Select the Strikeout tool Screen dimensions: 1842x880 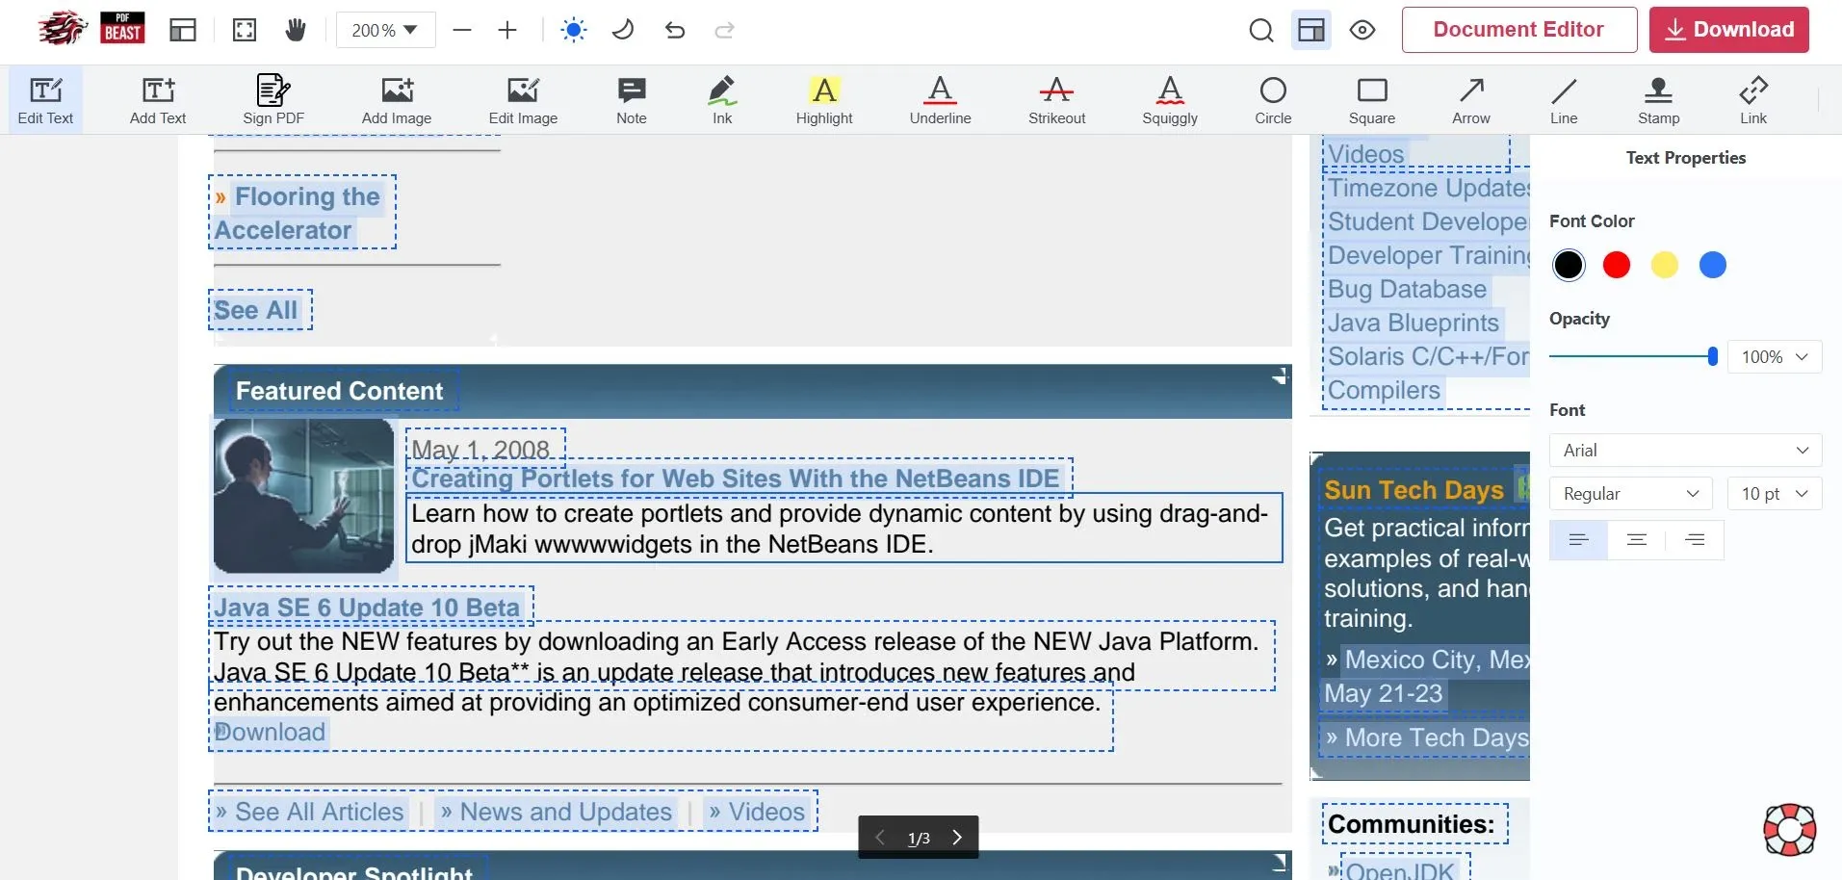tap(1056, 100)
